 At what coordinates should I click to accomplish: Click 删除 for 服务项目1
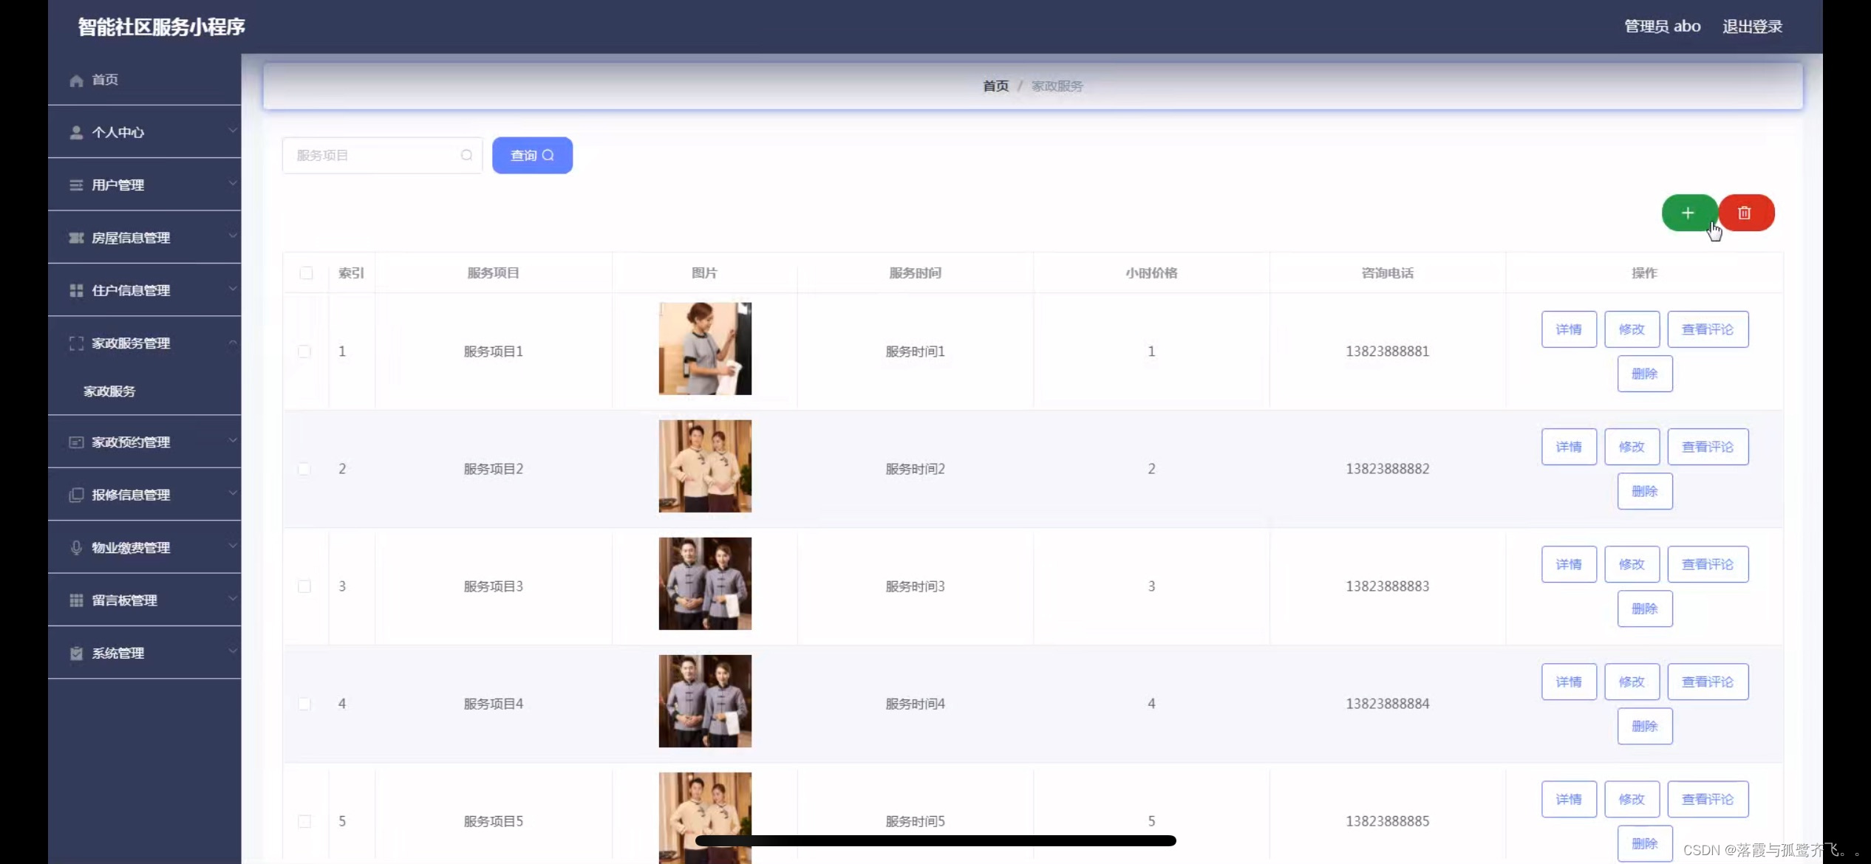[x=1645, y=374]
